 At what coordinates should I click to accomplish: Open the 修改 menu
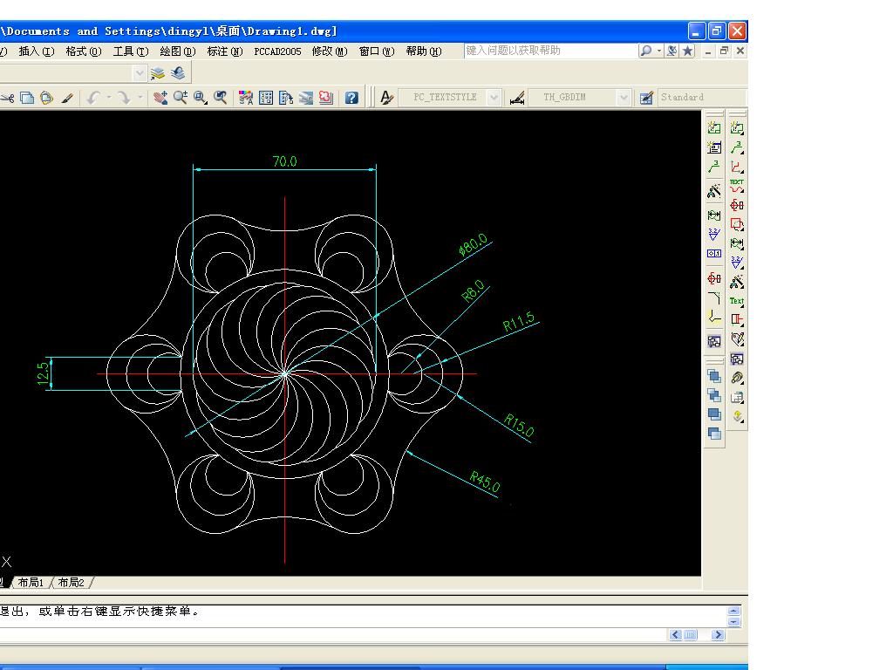point(329,51)
